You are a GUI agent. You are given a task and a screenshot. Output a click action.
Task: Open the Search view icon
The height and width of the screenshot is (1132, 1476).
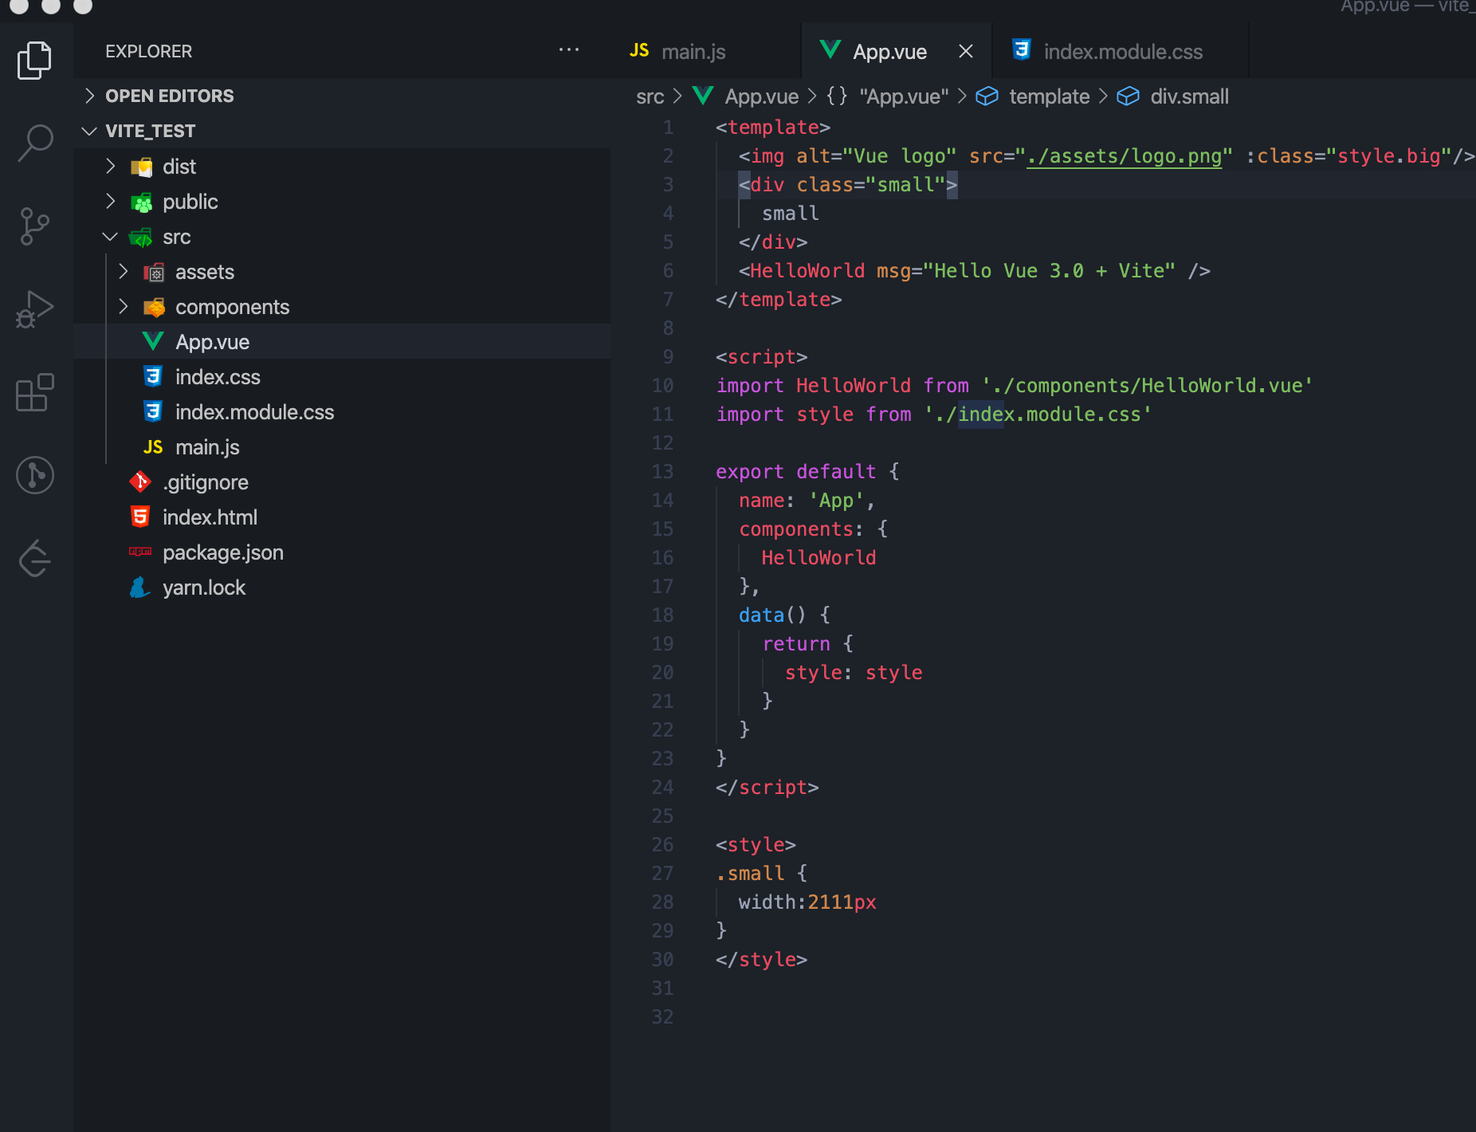[34, 143]
